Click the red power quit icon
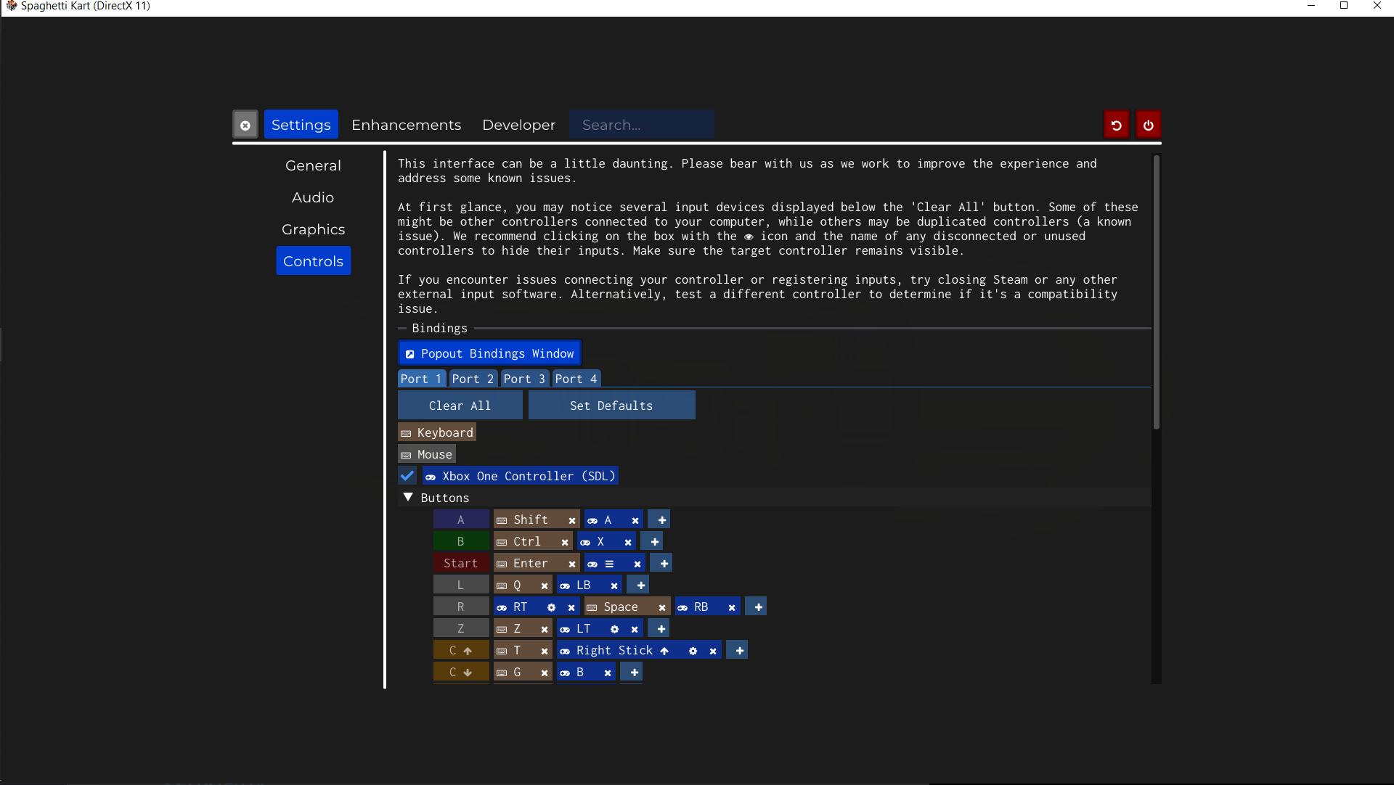The width and height of the screenshot is (1394, 785). [1148, 125]
